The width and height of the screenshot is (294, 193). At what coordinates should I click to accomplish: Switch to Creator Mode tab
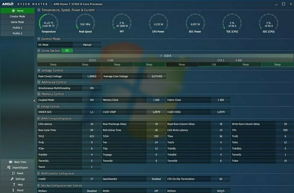tap(17, 16)
